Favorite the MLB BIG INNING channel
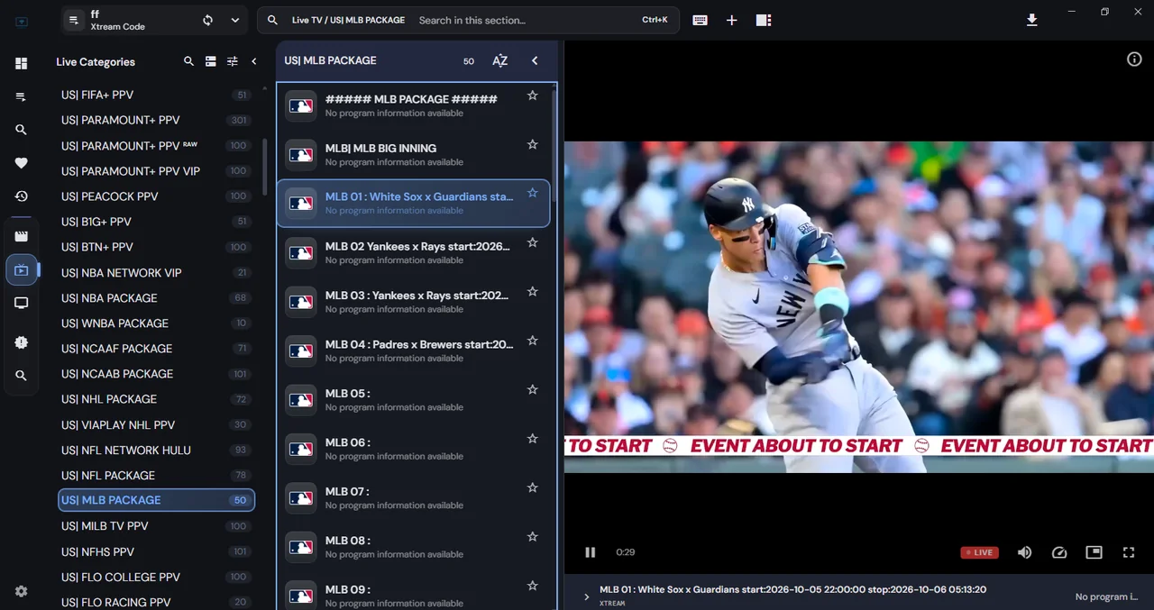This screenshot has height=610, width=1154. click(532, 144)
